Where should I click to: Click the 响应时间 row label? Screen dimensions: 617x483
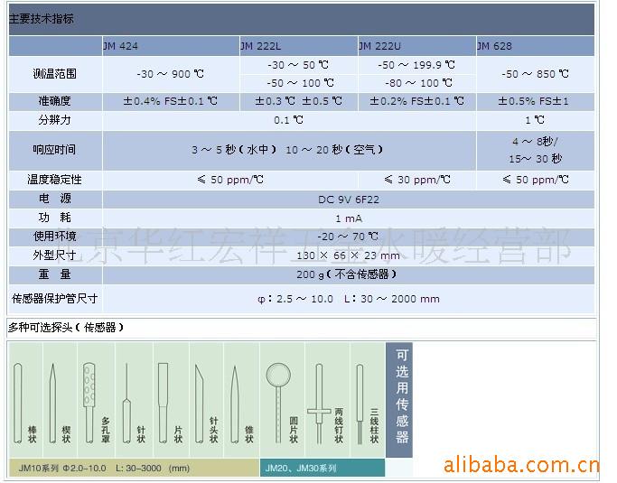(55, 150)
